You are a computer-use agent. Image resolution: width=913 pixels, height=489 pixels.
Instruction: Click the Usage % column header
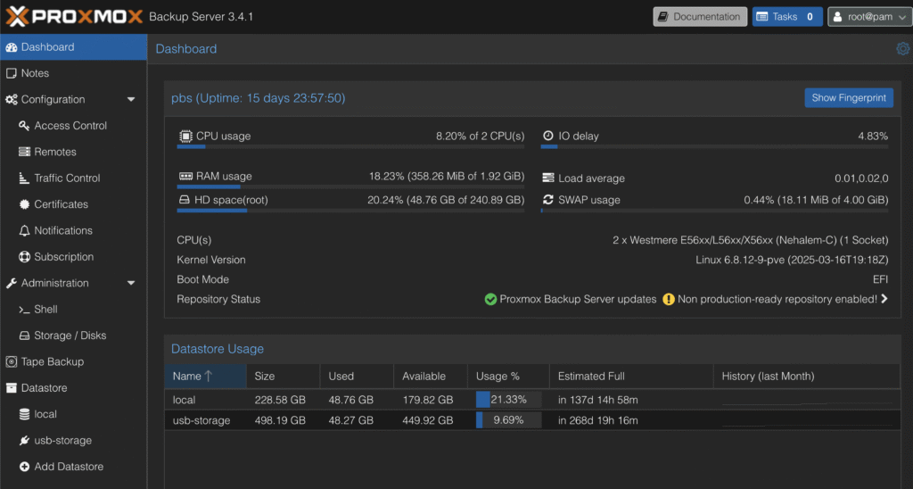[508, 377]
